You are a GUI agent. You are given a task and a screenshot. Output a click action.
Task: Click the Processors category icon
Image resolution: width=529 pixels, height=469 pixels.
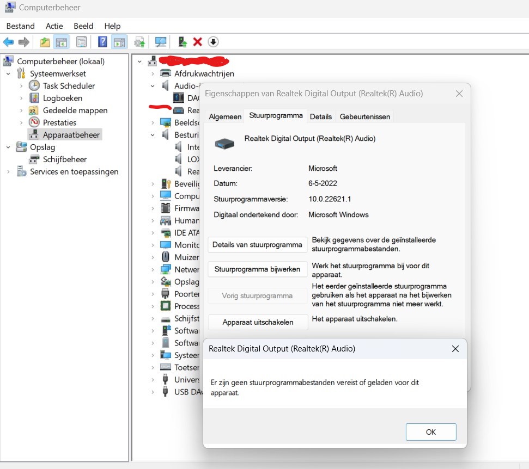pyautogui.click(x=165, y=306)
